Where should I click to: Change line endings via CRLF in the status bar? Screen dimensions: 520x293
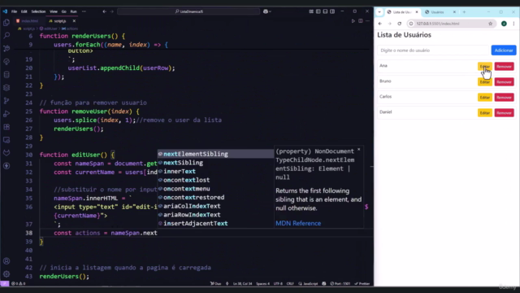pyautogui.click(x=290, y=284)
